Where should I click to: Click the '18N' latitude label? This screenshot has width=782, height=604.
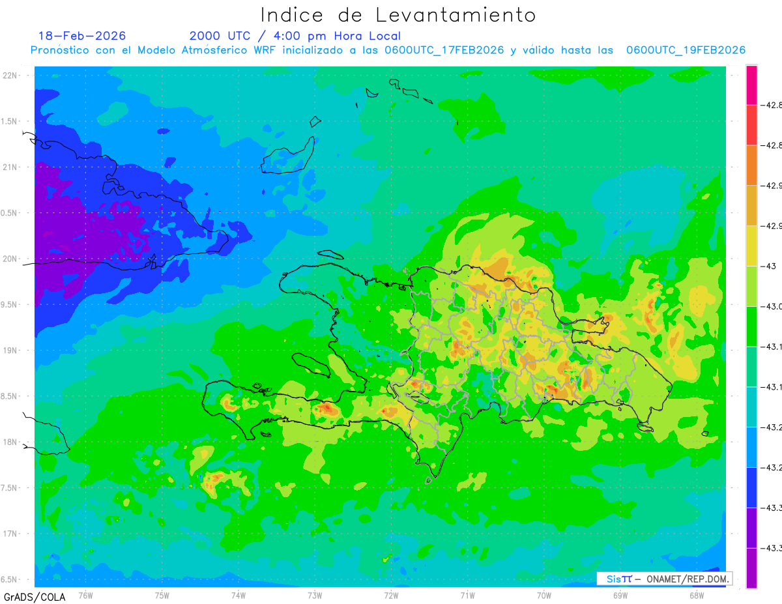(x=11, y=442)
